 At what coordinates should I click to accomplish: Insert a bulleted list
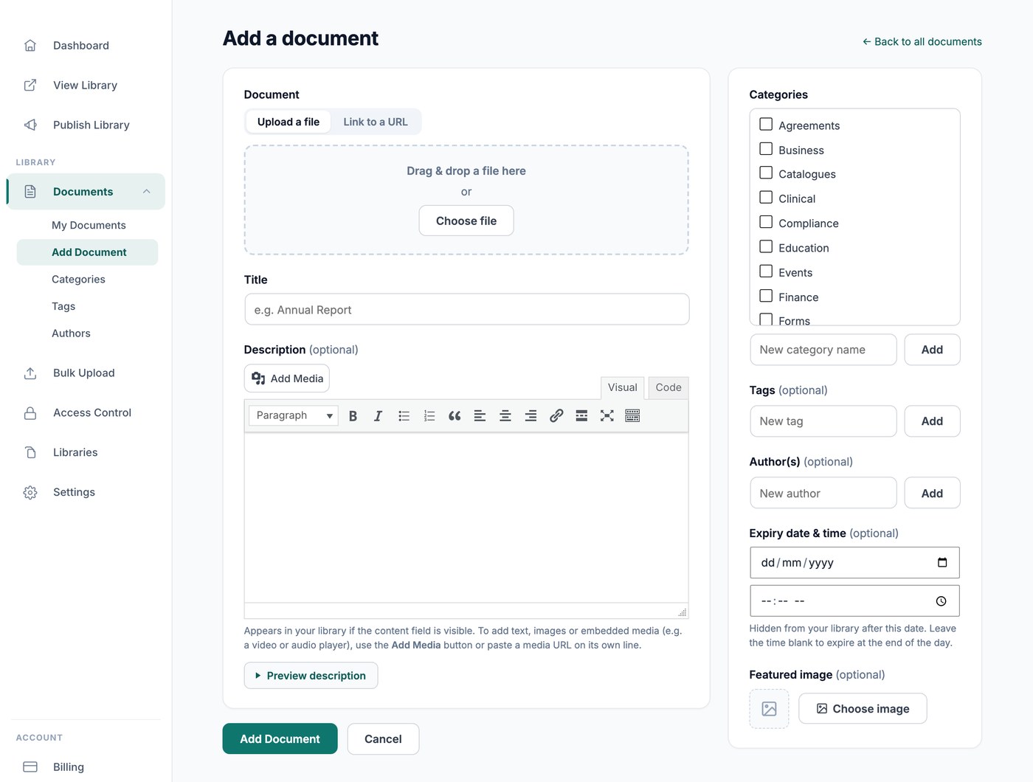(x=404, y=416)
